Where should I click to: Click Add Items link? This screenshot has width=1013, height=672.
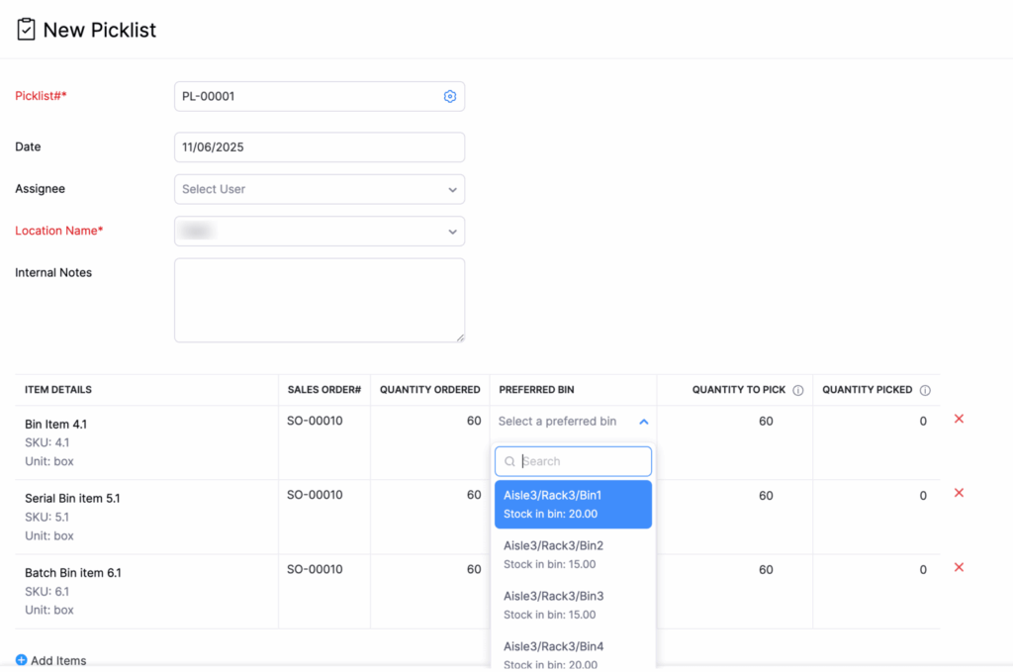58,660
